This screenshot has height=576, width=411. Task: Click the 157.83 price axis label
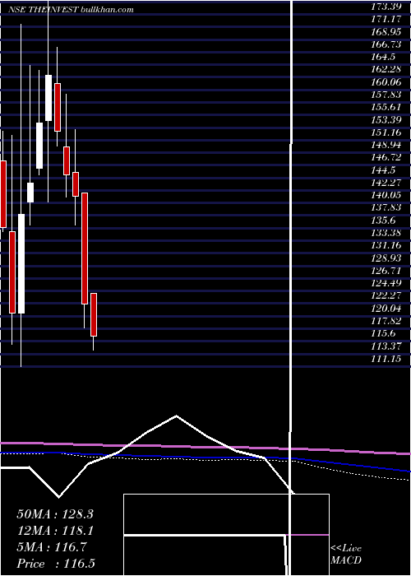point(386,95)
